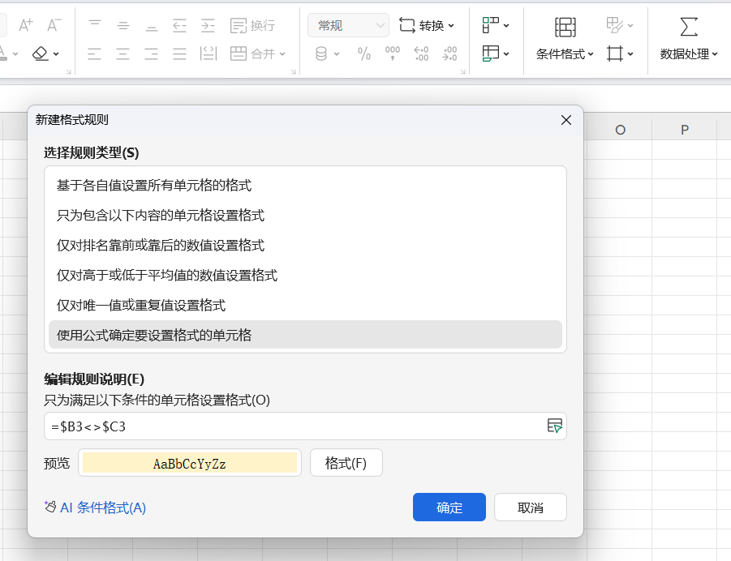The image size is (731, 561).
Task: Click the 换行 wrap text icon
Action: 252,26
